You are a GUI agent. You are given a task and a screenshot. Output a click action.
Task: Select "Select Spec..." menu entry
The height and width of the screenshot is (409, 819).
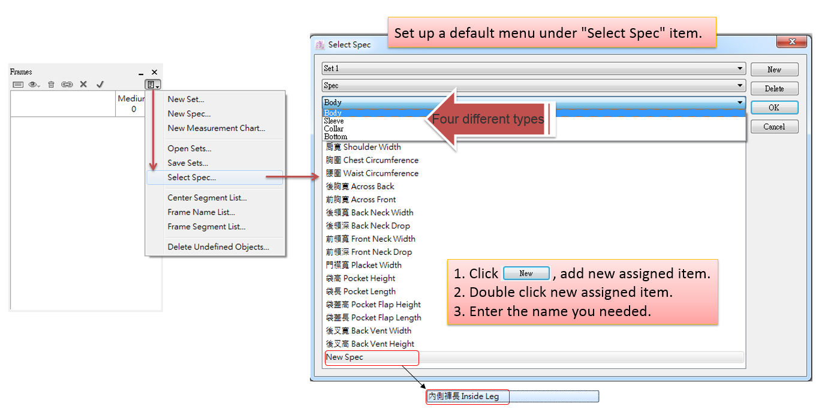pos(192,178)
